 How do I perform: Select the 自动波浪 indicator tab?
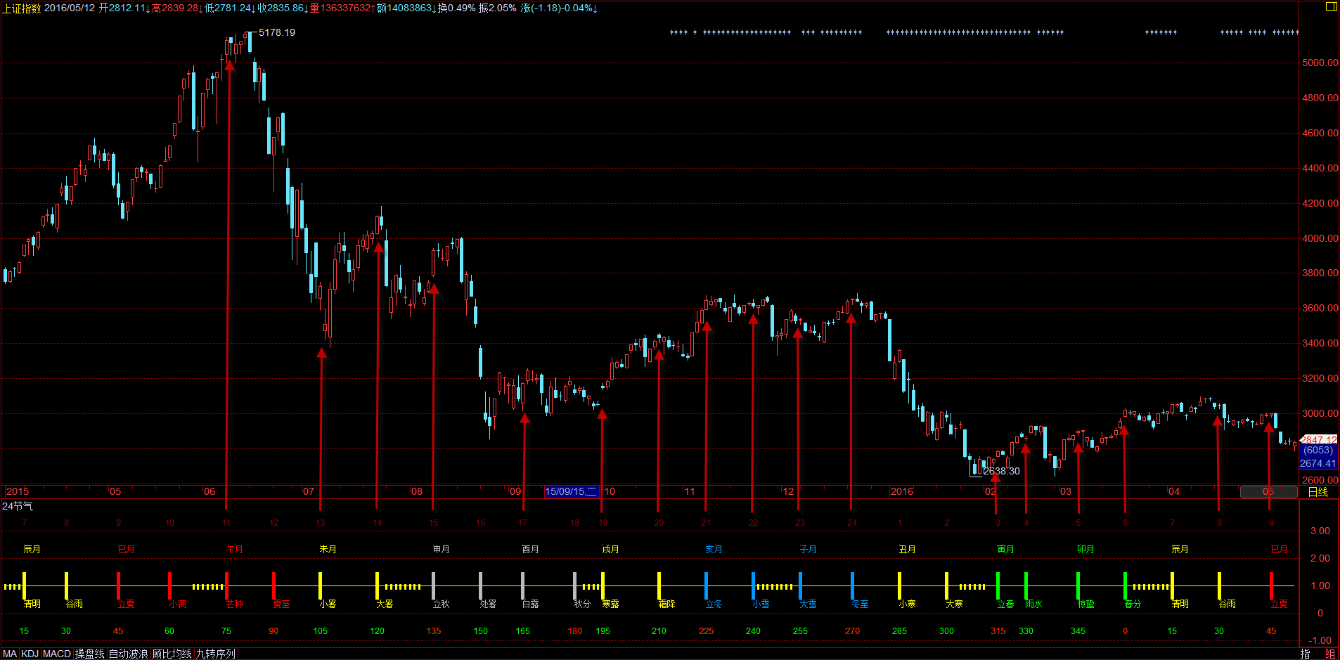pyautogui.click(x=128, y=654)
